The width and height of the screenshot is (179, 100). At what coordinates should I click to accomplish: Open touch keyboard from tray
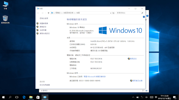coord(152,97)
